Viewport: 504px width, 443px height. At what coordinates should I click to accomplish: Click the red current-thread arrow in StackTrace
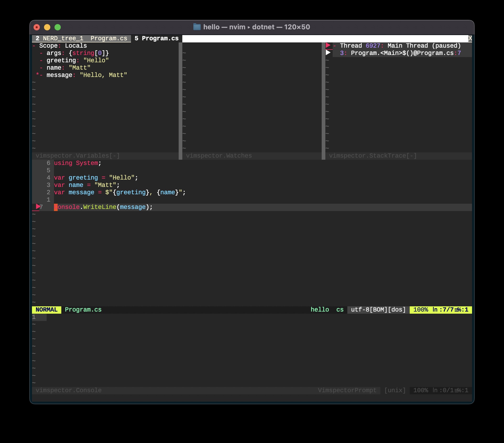(328, 46)
